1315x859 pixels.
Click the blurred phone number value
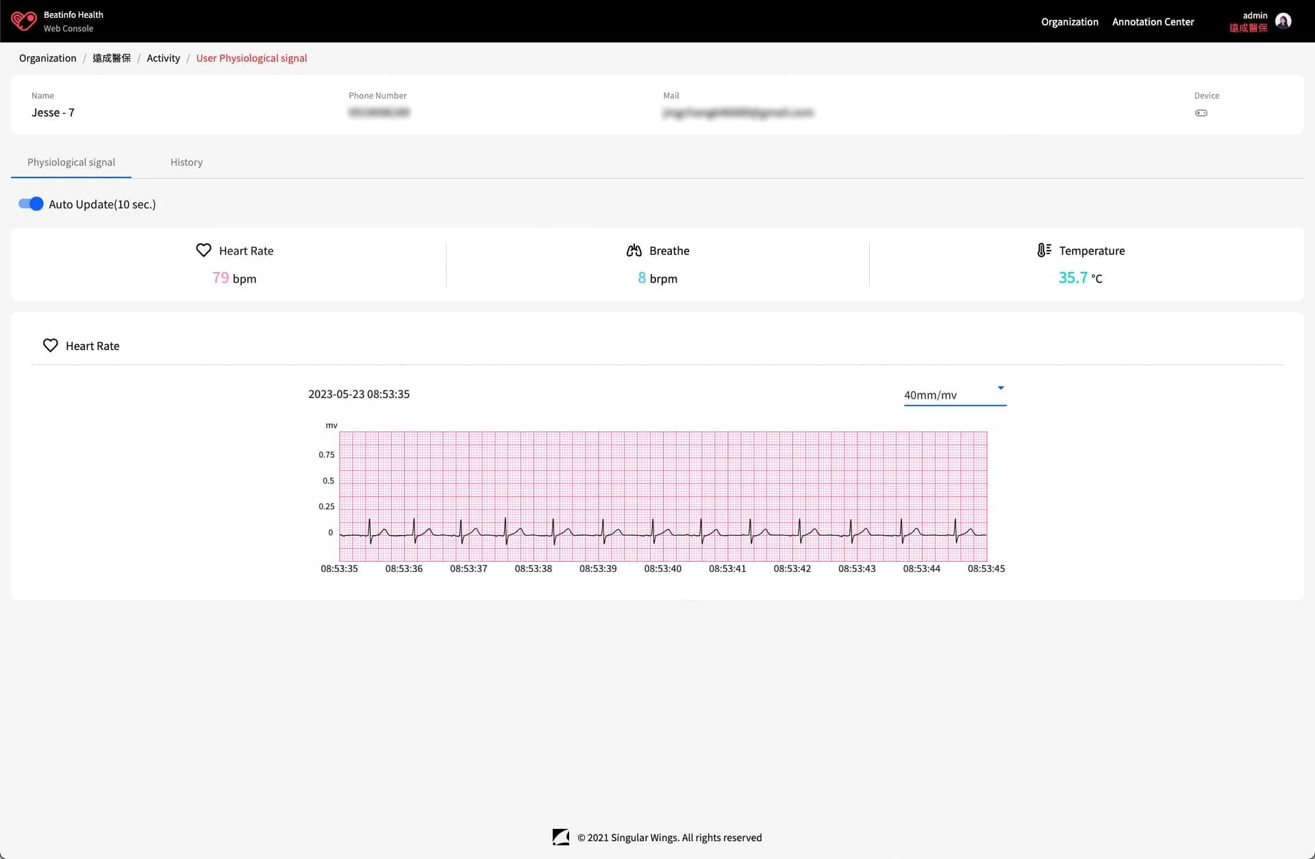coord(379,112)
